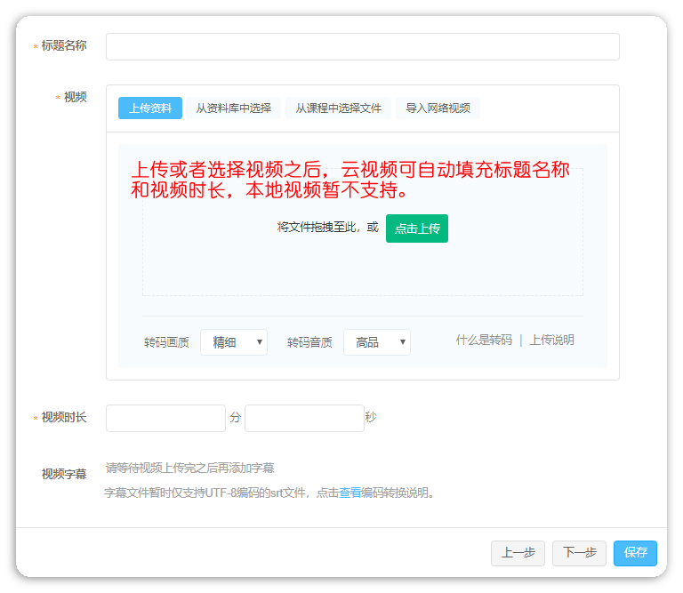
Task: Proceed with the 下一步 button
Action: pos(579,553)
